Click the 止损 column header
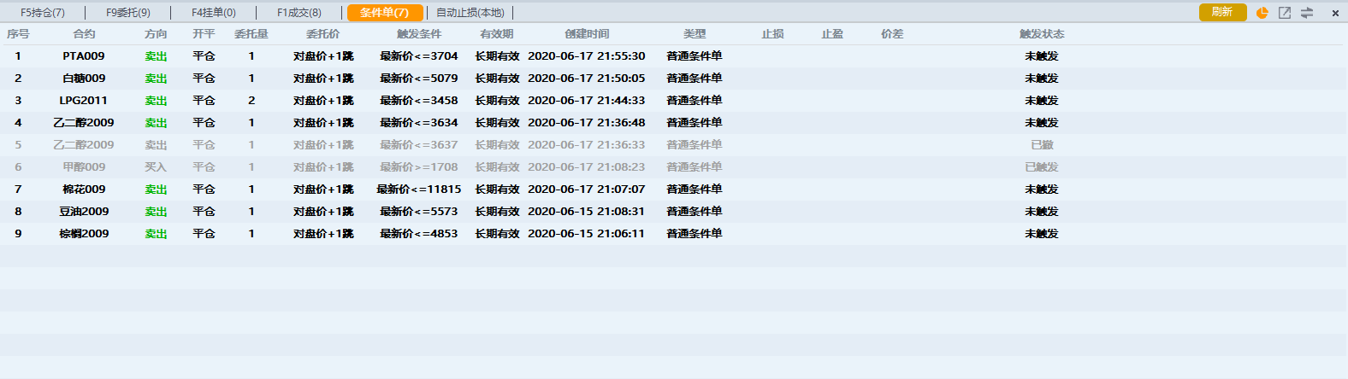Viewport: 1348px width, 379px height. 772,34
